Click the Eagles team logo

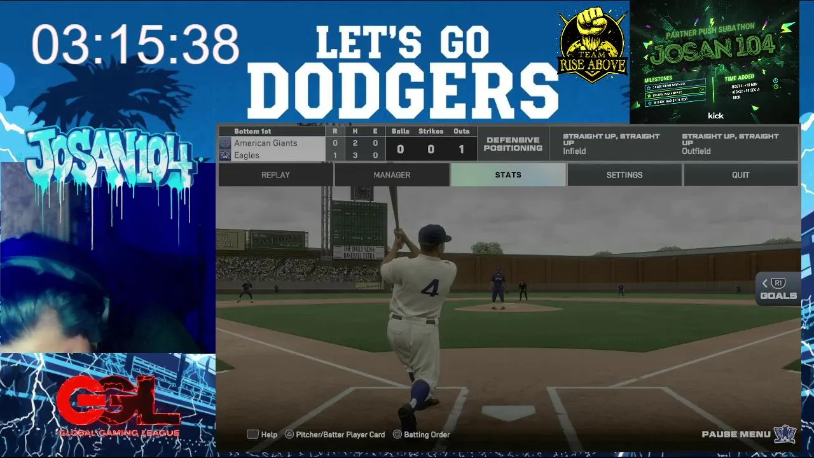click(224, 155)
